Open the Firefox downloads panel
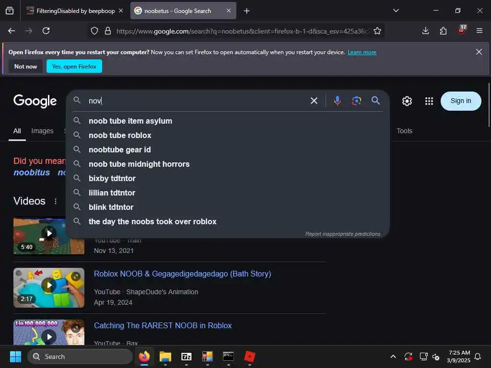The width and height of the screenshot is (491, 368). 425,31
